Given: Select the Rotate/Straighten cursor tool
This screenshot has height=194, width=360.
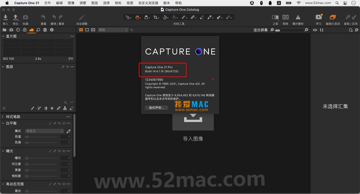Looking at the screenshot, I should click(165, 17).
